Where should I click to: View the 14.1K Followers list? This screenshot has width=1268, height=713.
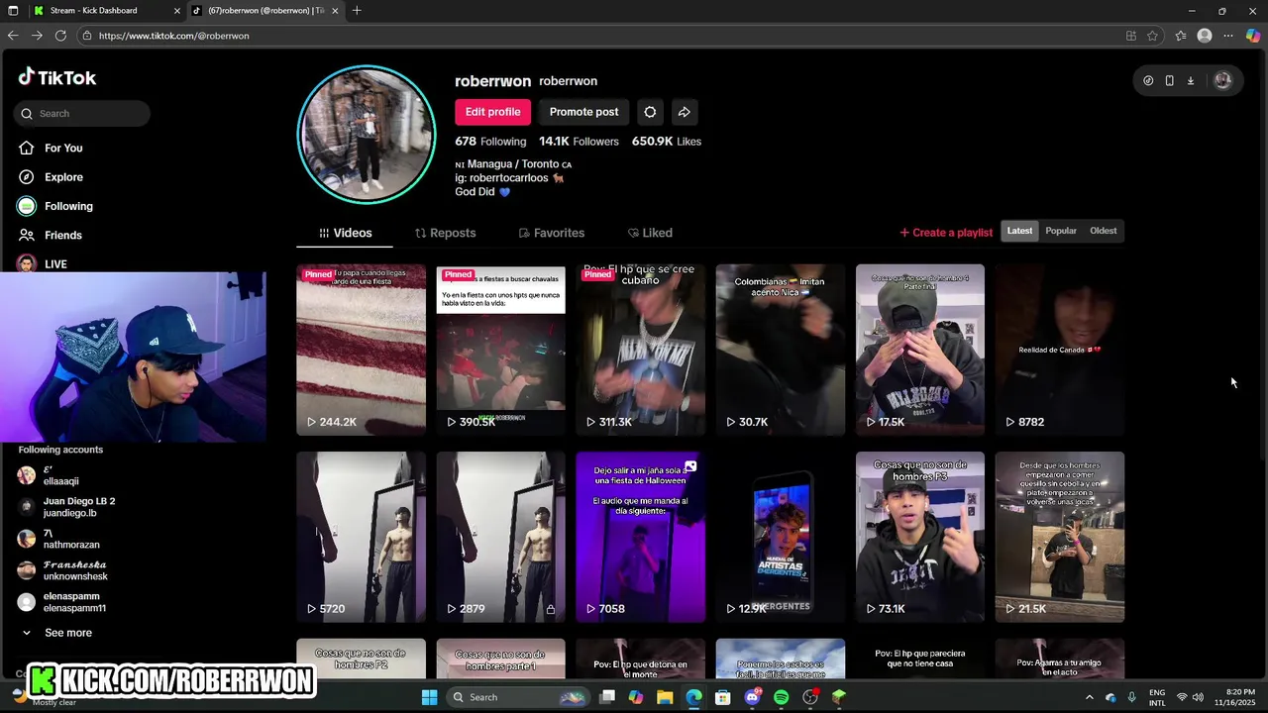click(579, 142)
